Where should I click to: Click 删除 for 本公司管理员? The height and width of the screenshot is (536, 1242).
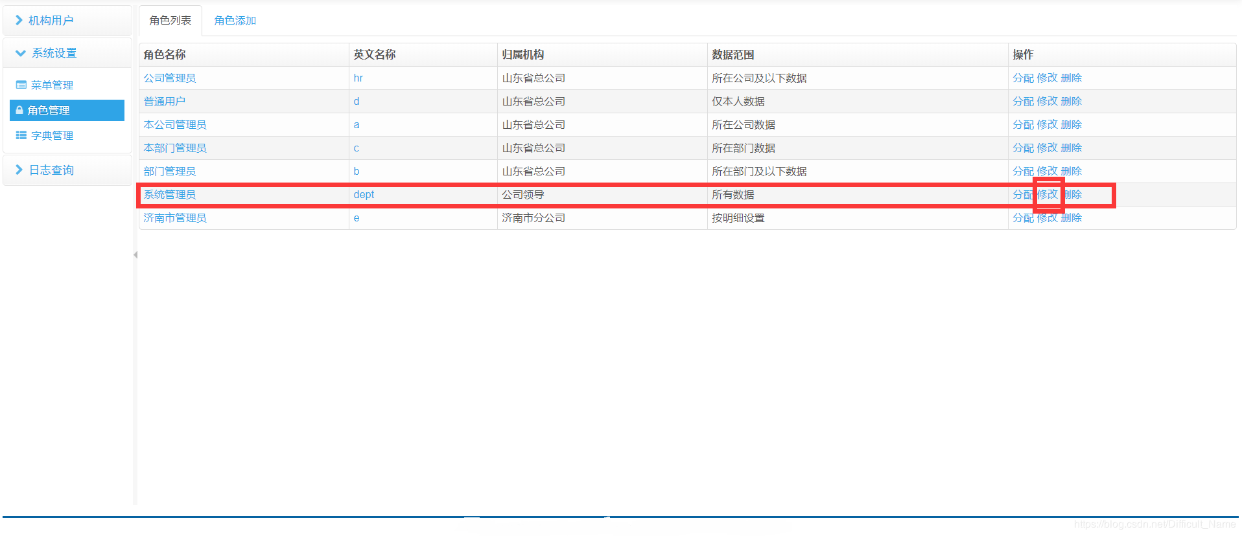pyautogui.click(x=1072, y=124)
